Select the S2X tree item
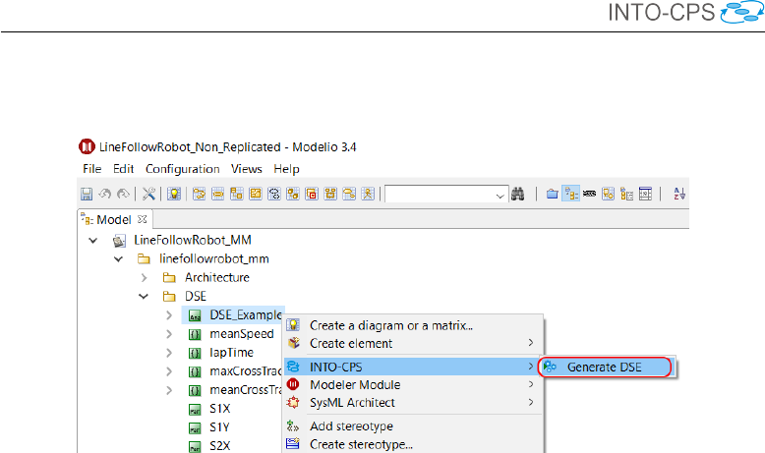The width and height of the screenshot is (765, 453). [219, 446]
